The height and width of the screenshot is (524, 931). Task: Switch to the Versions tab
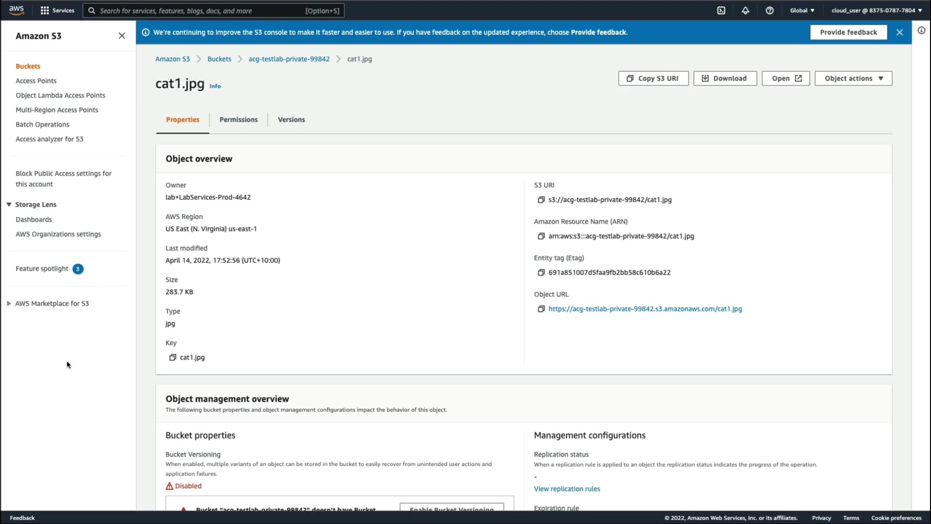click(291, 120)
